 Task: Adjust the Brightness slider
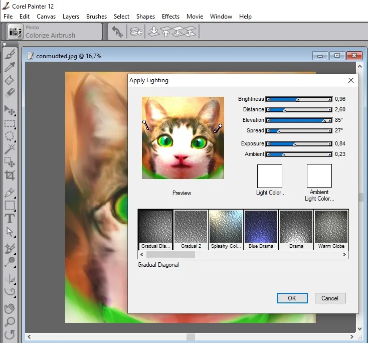pyautogui.click(x=299, y=99)
